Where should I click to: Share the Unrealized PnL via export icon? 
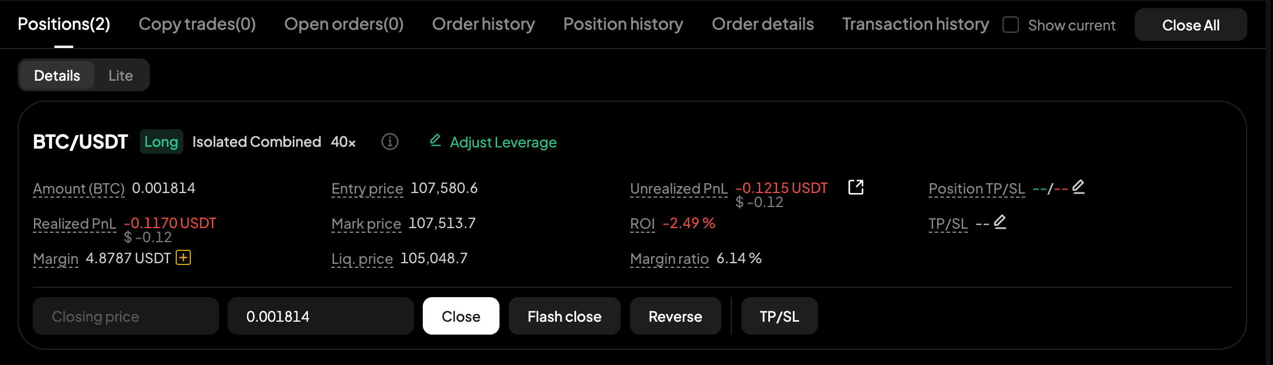click(856, 187)
